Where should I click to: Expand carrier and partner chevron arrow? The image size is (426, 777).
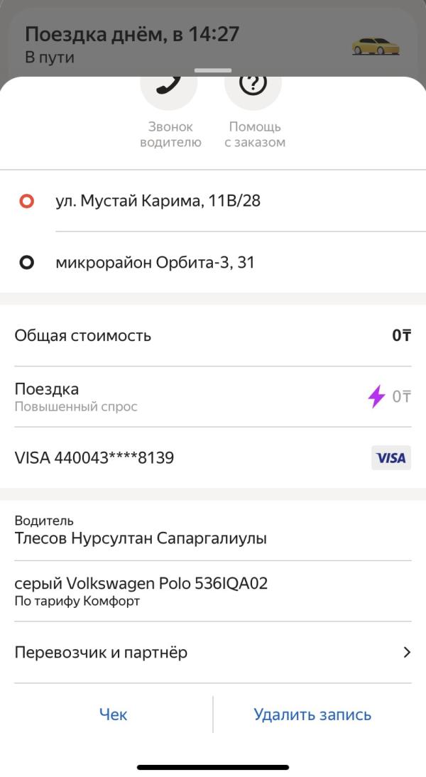pos(407,652)
